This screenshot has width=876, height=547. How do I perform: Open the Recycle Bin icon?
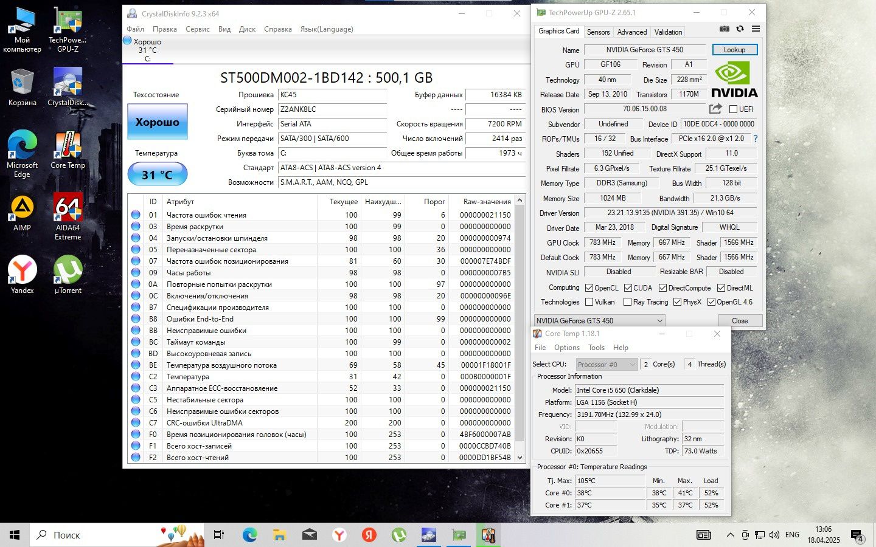coord(23,87)
